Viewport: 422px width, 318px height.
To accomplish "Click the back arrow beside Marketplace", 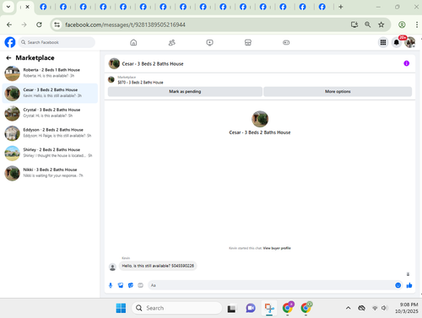I will click(8, 58).
